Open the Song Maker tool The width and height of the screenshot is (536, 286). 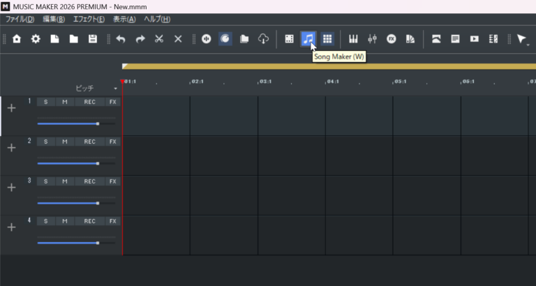308,39
